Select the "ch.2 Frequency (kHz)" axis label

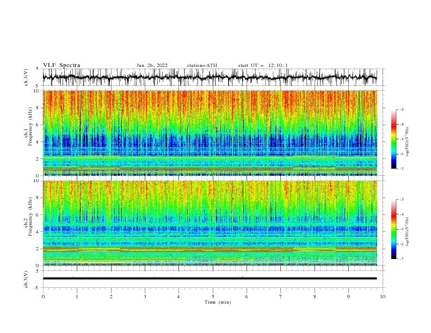pyautogui.click(x=28, y=216)
